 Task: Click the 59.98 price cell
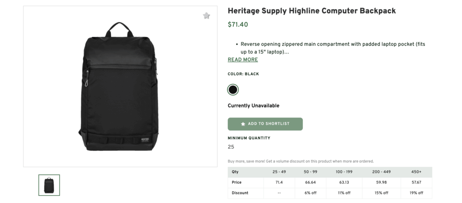pos(381,182)
